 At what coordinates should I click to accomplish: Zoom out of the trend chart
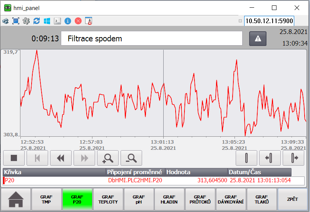pos(131,158)
